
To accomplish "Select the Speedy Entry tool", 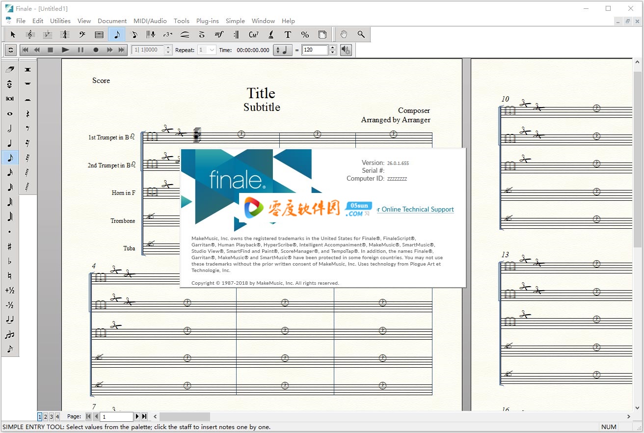I will (134, 34).
